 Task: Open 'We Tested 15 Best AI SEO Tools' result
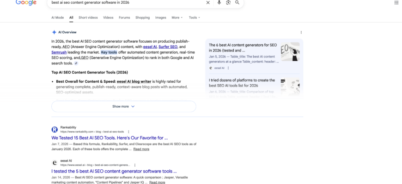click(110, 138)
